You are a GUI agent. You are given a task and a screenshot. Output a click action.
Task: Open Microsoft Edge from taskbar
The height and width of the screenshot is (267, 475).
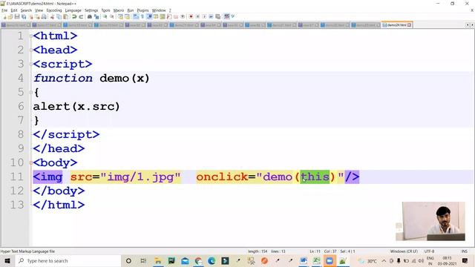click(x=212, y=260)
